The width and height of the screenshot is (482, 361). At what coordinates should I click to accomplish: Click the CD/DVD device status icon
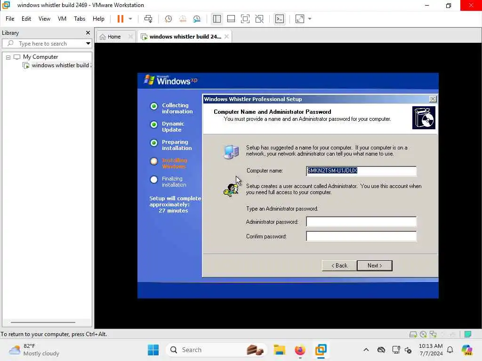point(423,334)
